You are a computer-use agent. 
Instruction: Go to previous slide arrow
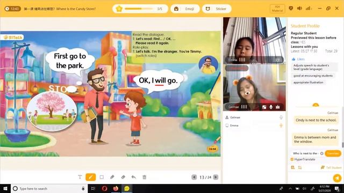click(194, 177)
